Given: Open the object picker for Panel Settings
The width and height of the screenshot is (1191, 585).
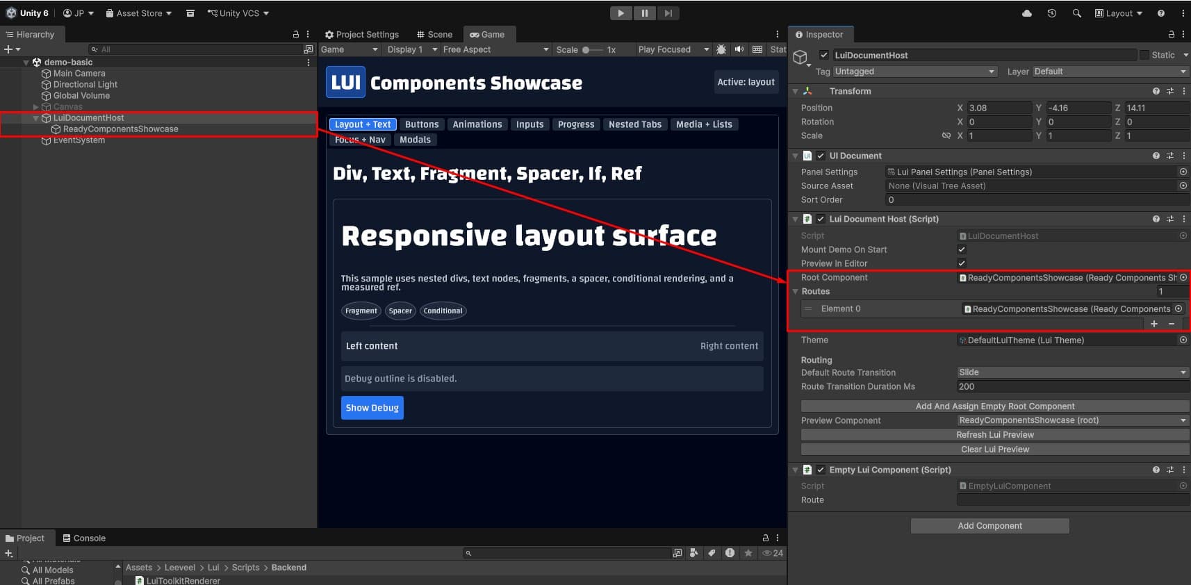Looking at the screenshot, I should (x=1183, y=172).
